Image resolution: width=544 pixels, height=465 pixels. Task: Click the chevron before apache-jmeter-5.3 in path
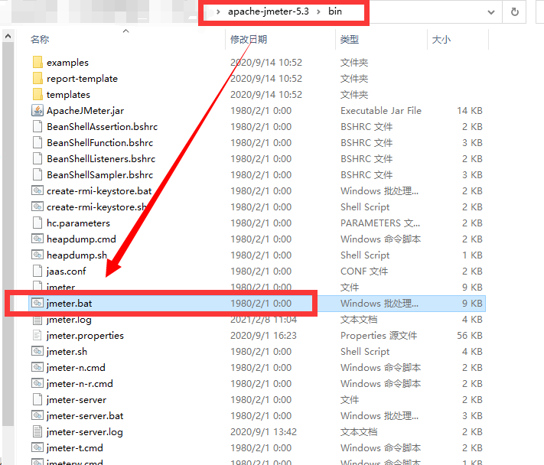pyautogui.click(x=219, y=12)
